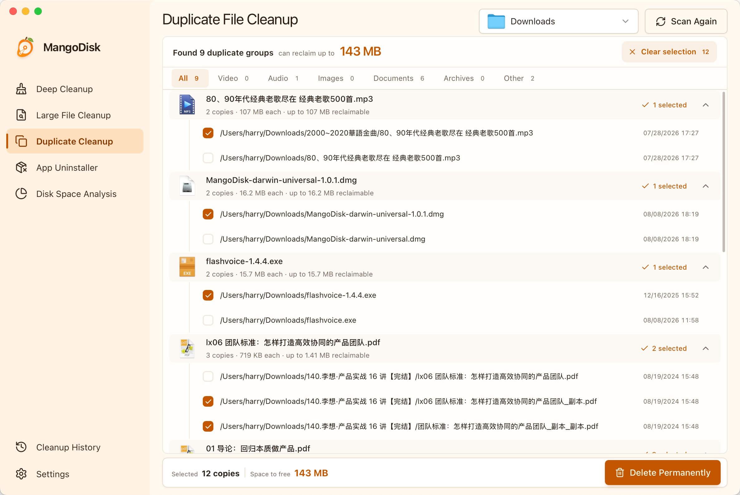This screenshot has width=740, height=495.
Task: Uncheck the 2000~2020華語金曲 mp3 copy
Action: (x=208, y=133)
